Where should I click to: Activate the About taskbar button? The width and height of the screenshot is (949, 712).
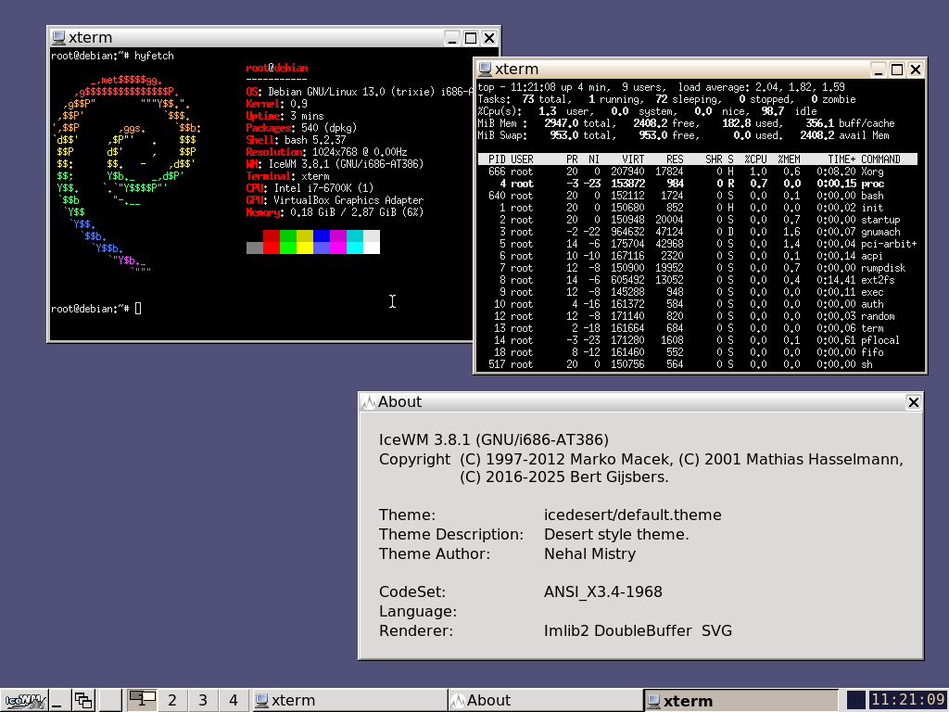[x=545, y=701]
